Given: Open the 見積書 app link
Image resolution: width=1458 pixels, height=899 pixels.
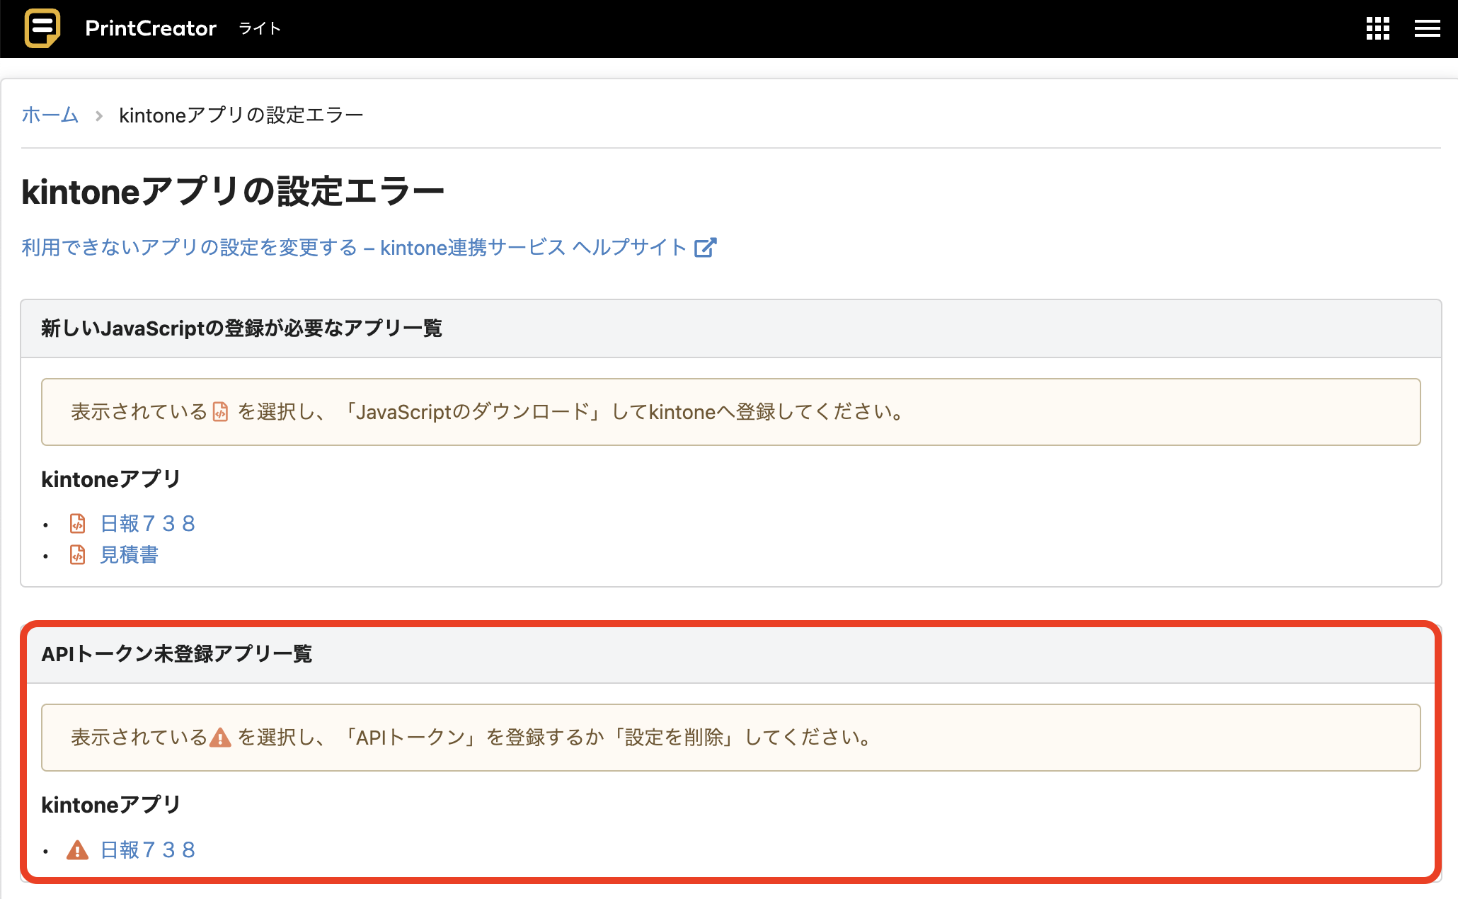Looking at the screenshot, I should 129,554.
